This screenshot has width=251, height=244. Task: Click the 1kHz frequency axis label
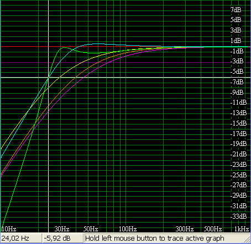[x=242, y=229]
